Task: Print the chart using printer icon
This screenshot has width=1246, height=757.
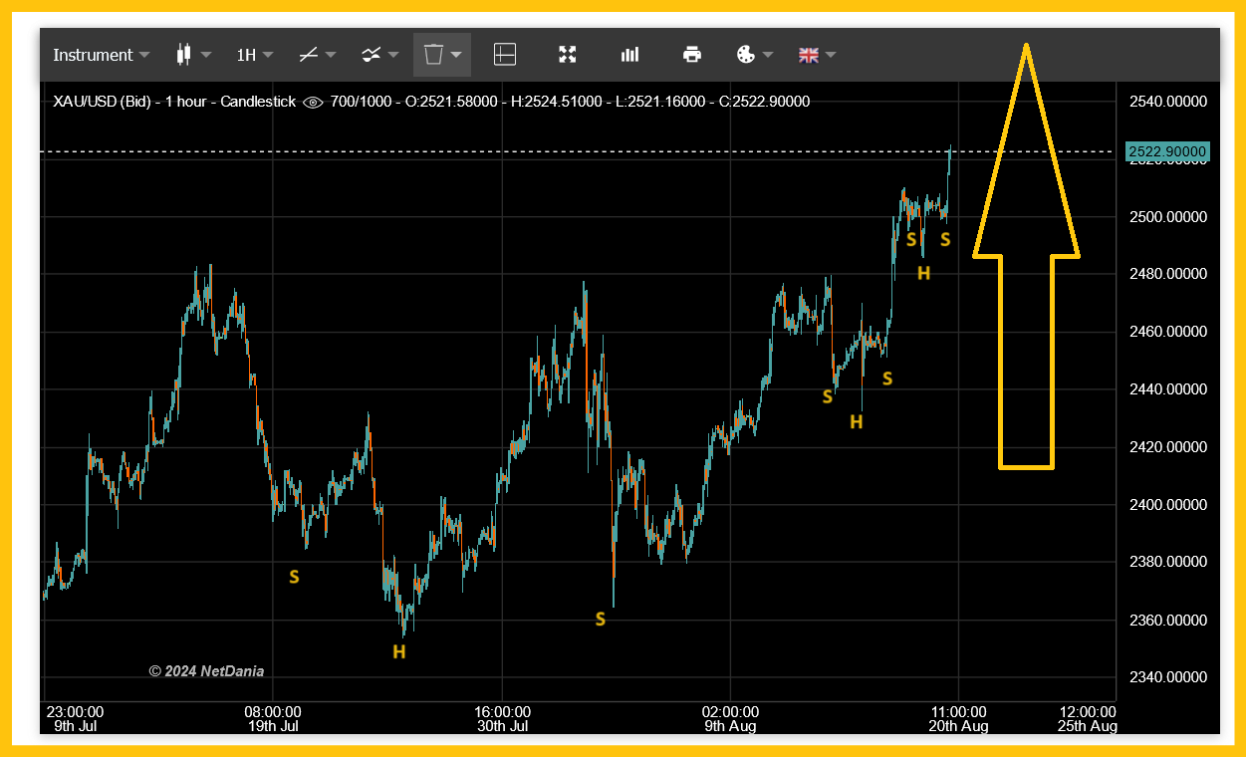Action: click(692, 55)
